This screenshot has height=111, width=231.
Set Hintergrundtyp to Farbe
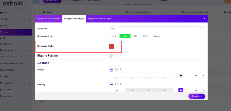click(125, 36)
